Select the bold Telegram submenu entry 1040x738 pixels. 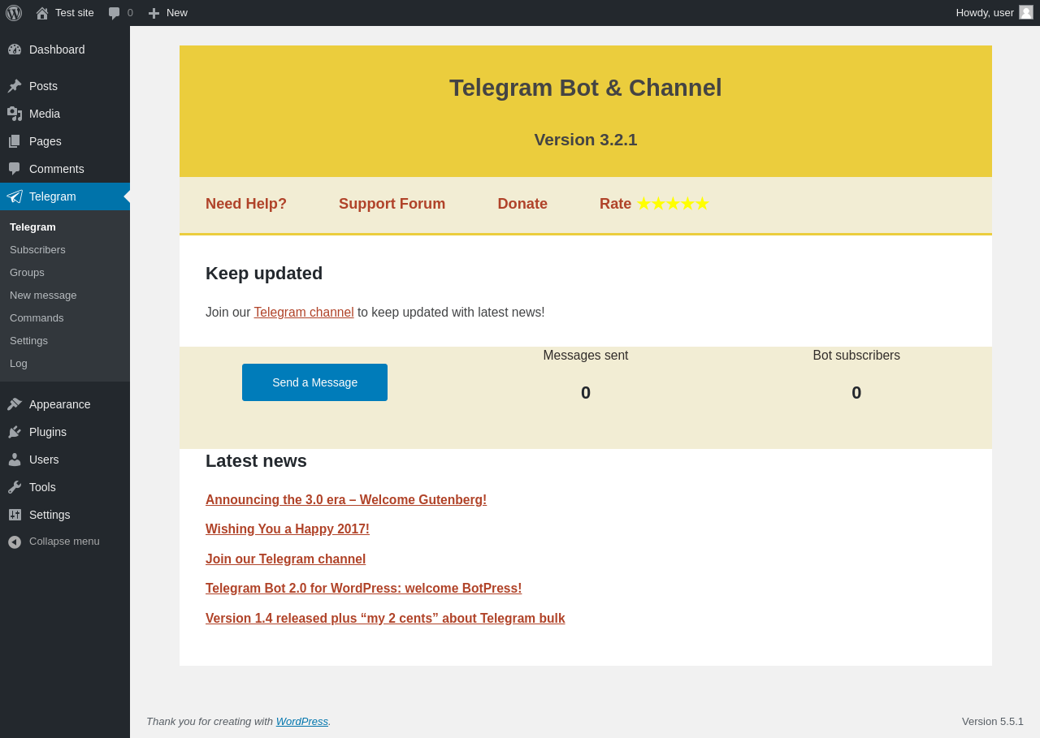(x=32, y=227)
